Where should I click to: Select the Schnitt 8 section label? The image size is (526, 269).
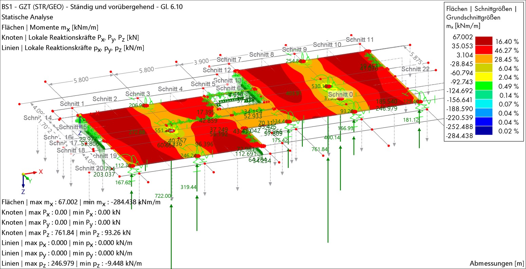pos(261,55)
